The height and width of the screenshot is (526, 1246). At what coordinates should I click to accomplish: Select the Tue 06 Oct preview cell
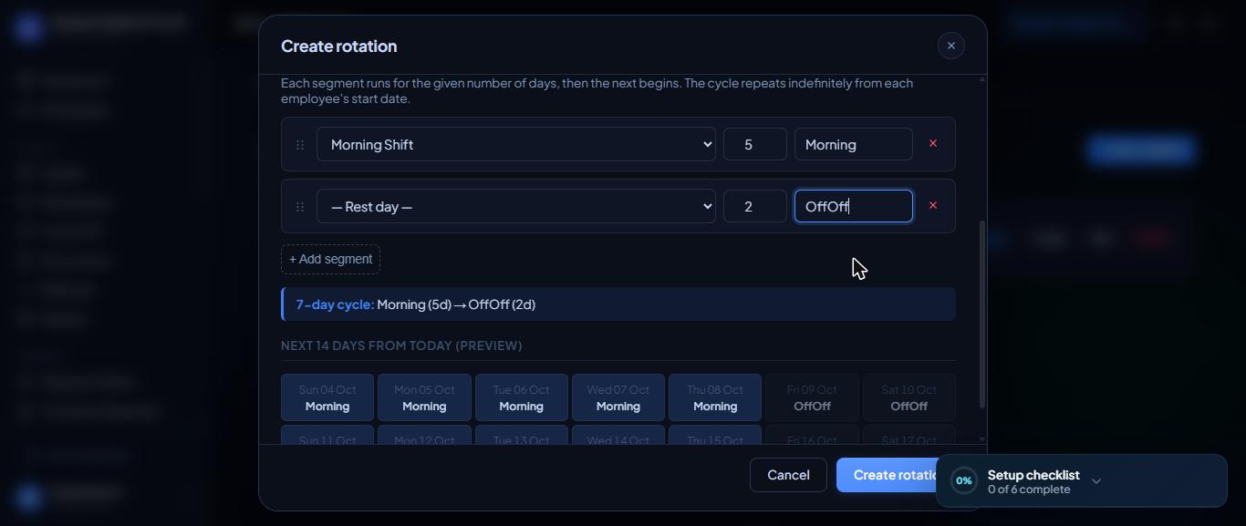pos(522,397)
